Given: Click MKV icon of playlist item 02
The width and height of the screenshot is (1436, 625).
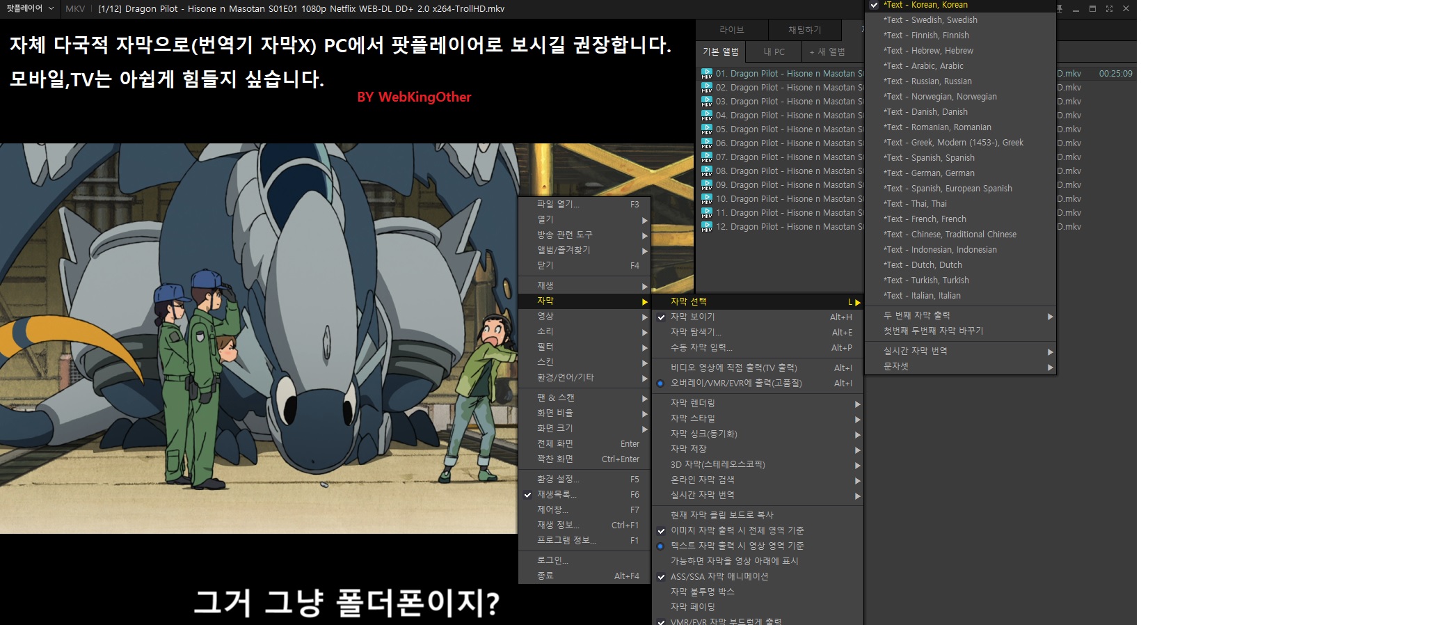Looking at the screenshot, I should [706, 87].
